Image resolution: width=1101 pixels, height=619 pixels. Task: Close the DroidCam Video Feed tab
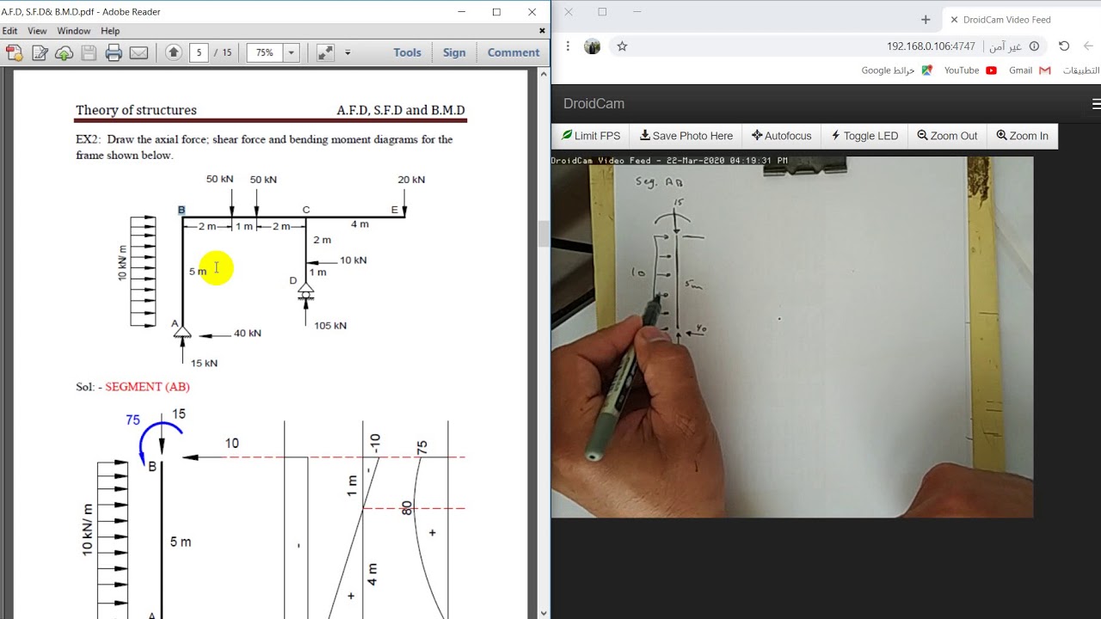click(x=954, y=20)
